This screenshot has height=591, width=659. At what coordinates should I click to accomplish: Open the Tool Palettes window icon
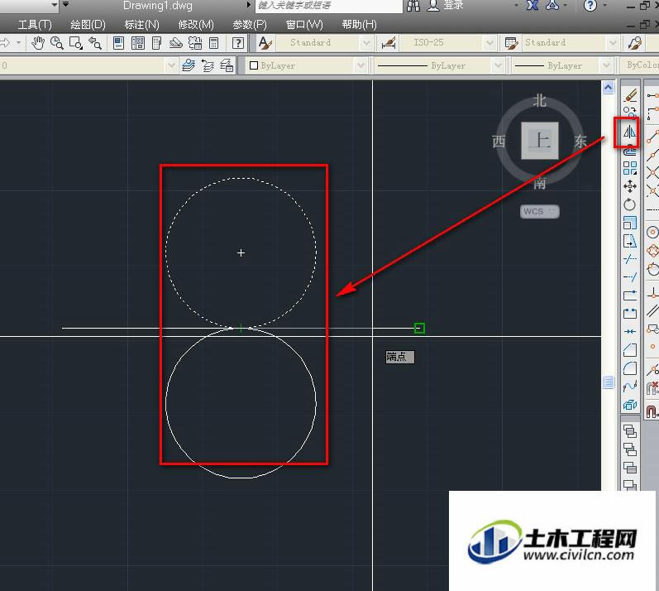156,43
